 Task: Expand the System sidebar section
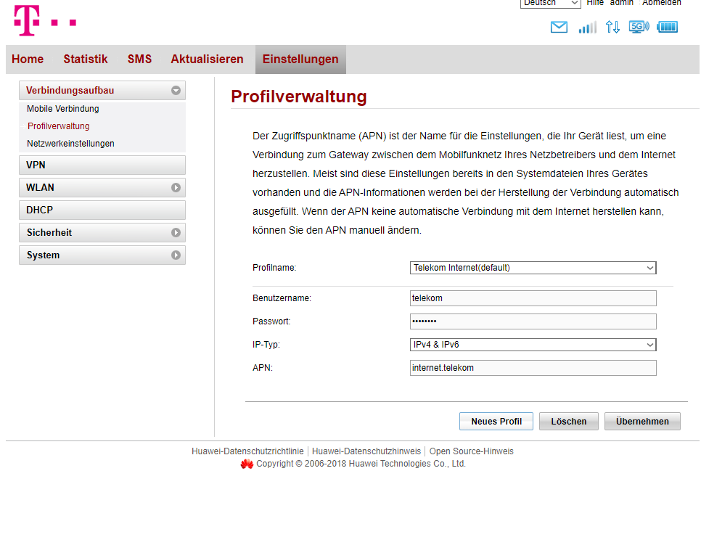coord(176,255)
